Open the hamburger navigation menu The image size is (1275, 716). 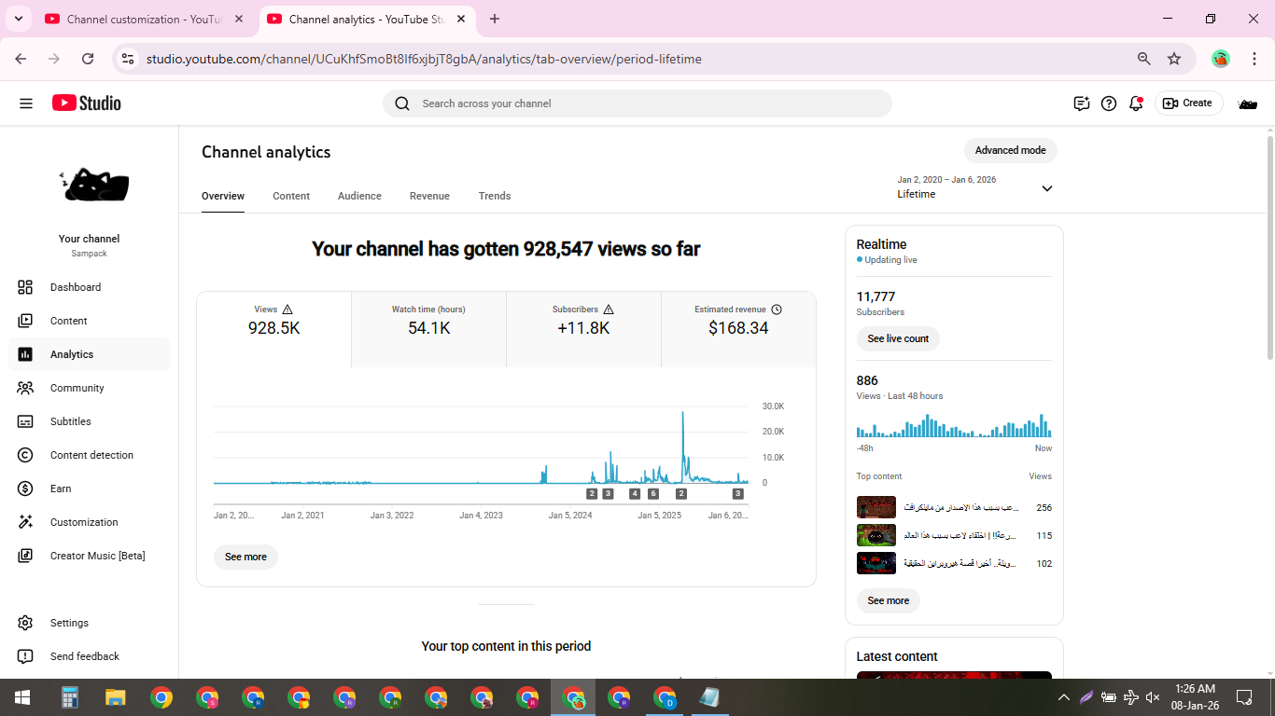point(26,103)
